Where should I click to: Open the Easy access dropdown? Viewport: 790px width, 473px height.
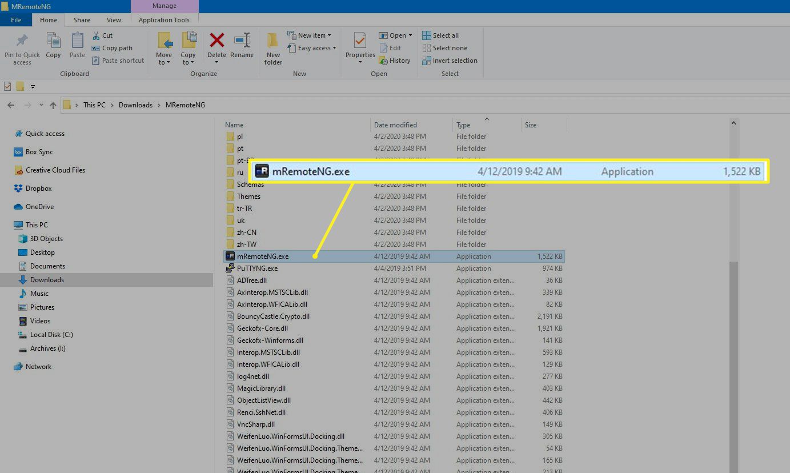(334, 48)
